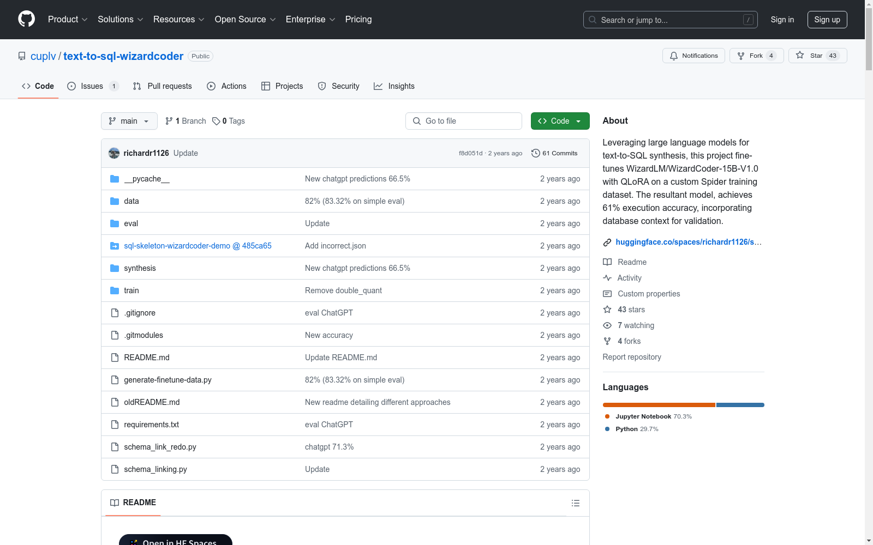Screen dimensions: 873x545
Task: View the 1 Branch link
Action: tap(186, 121)
